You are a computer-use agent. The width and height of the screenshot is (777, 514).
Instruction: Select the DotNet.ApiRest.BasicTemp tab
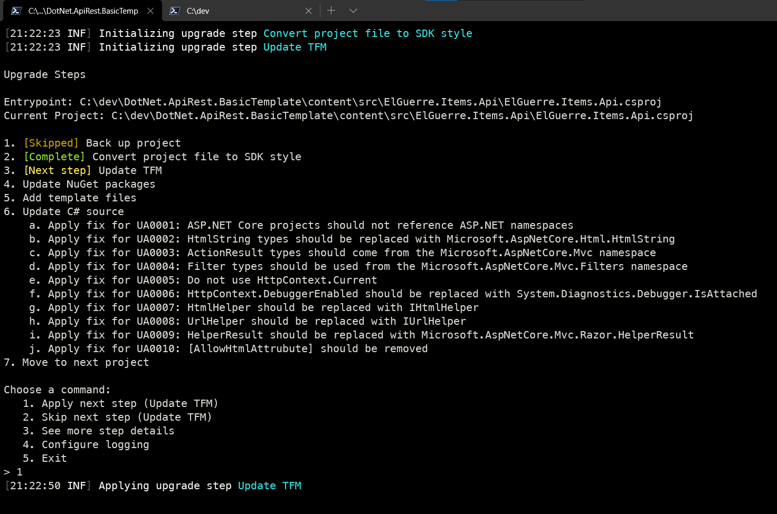tap(83, 11)
